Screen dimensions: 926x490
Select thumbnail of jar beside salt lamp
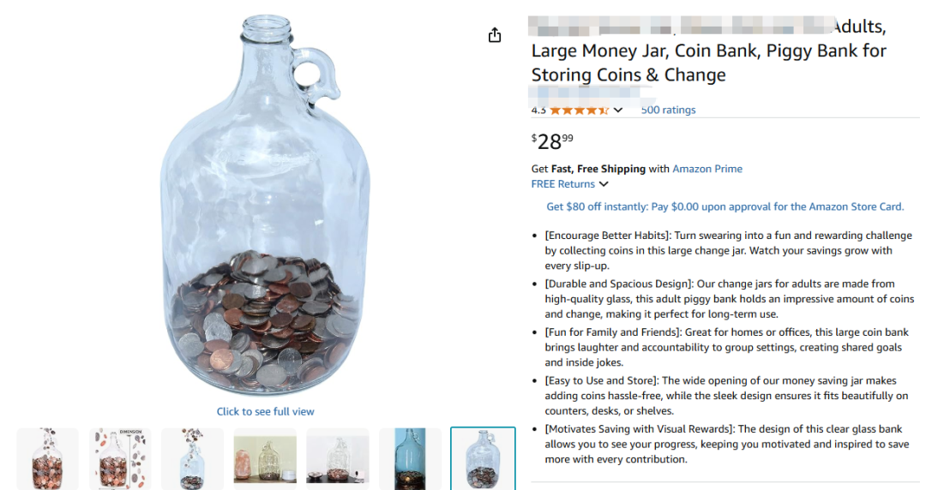(265, 458)
